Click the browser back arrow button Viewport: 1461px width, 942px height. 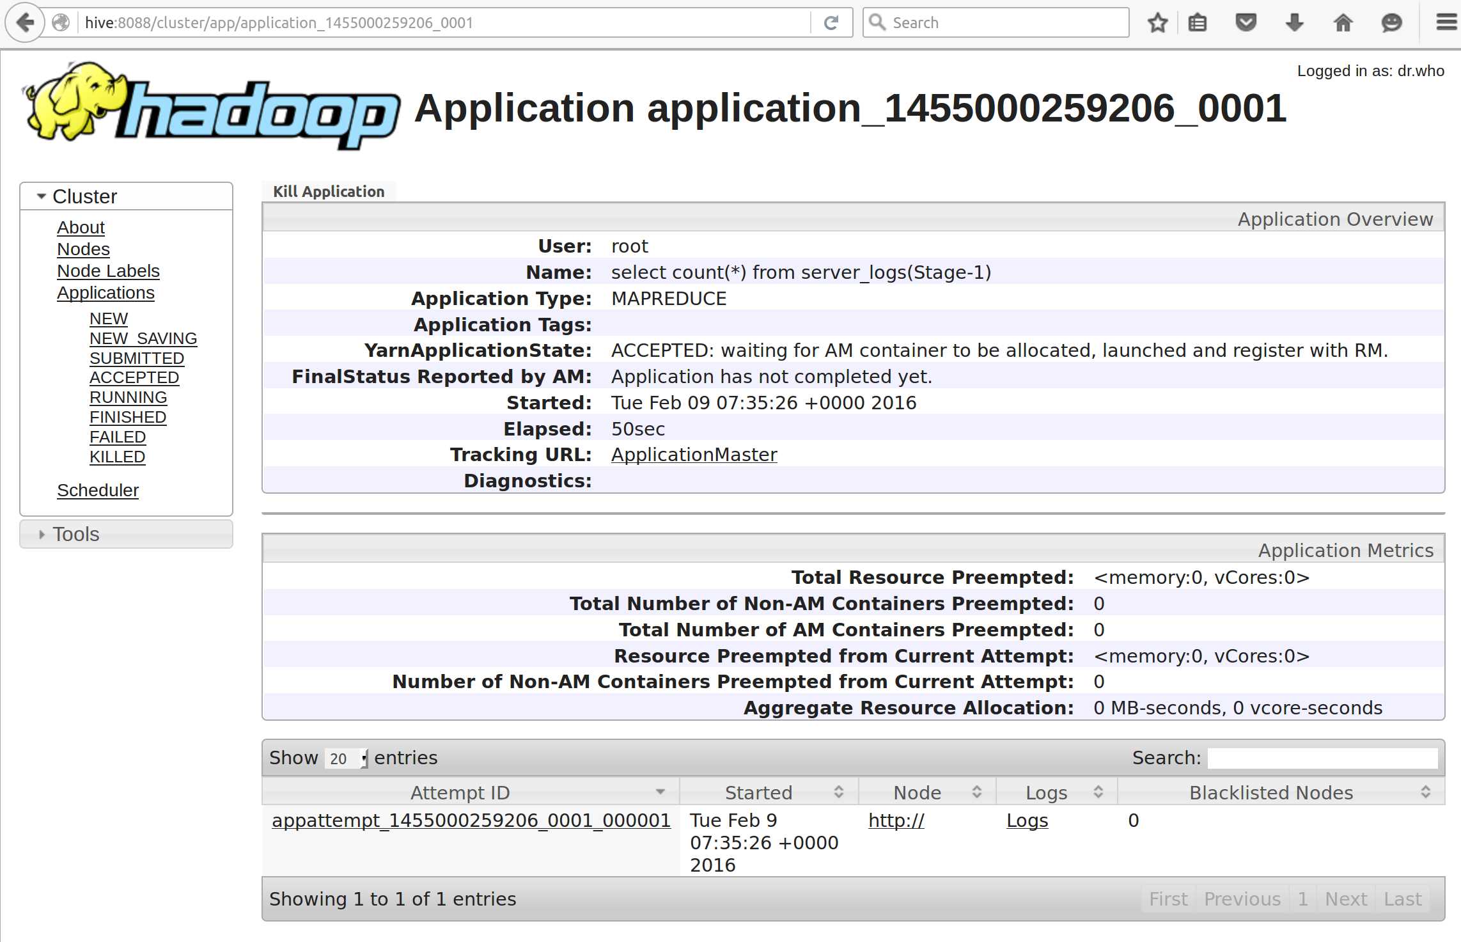click(x=24, y=23)
